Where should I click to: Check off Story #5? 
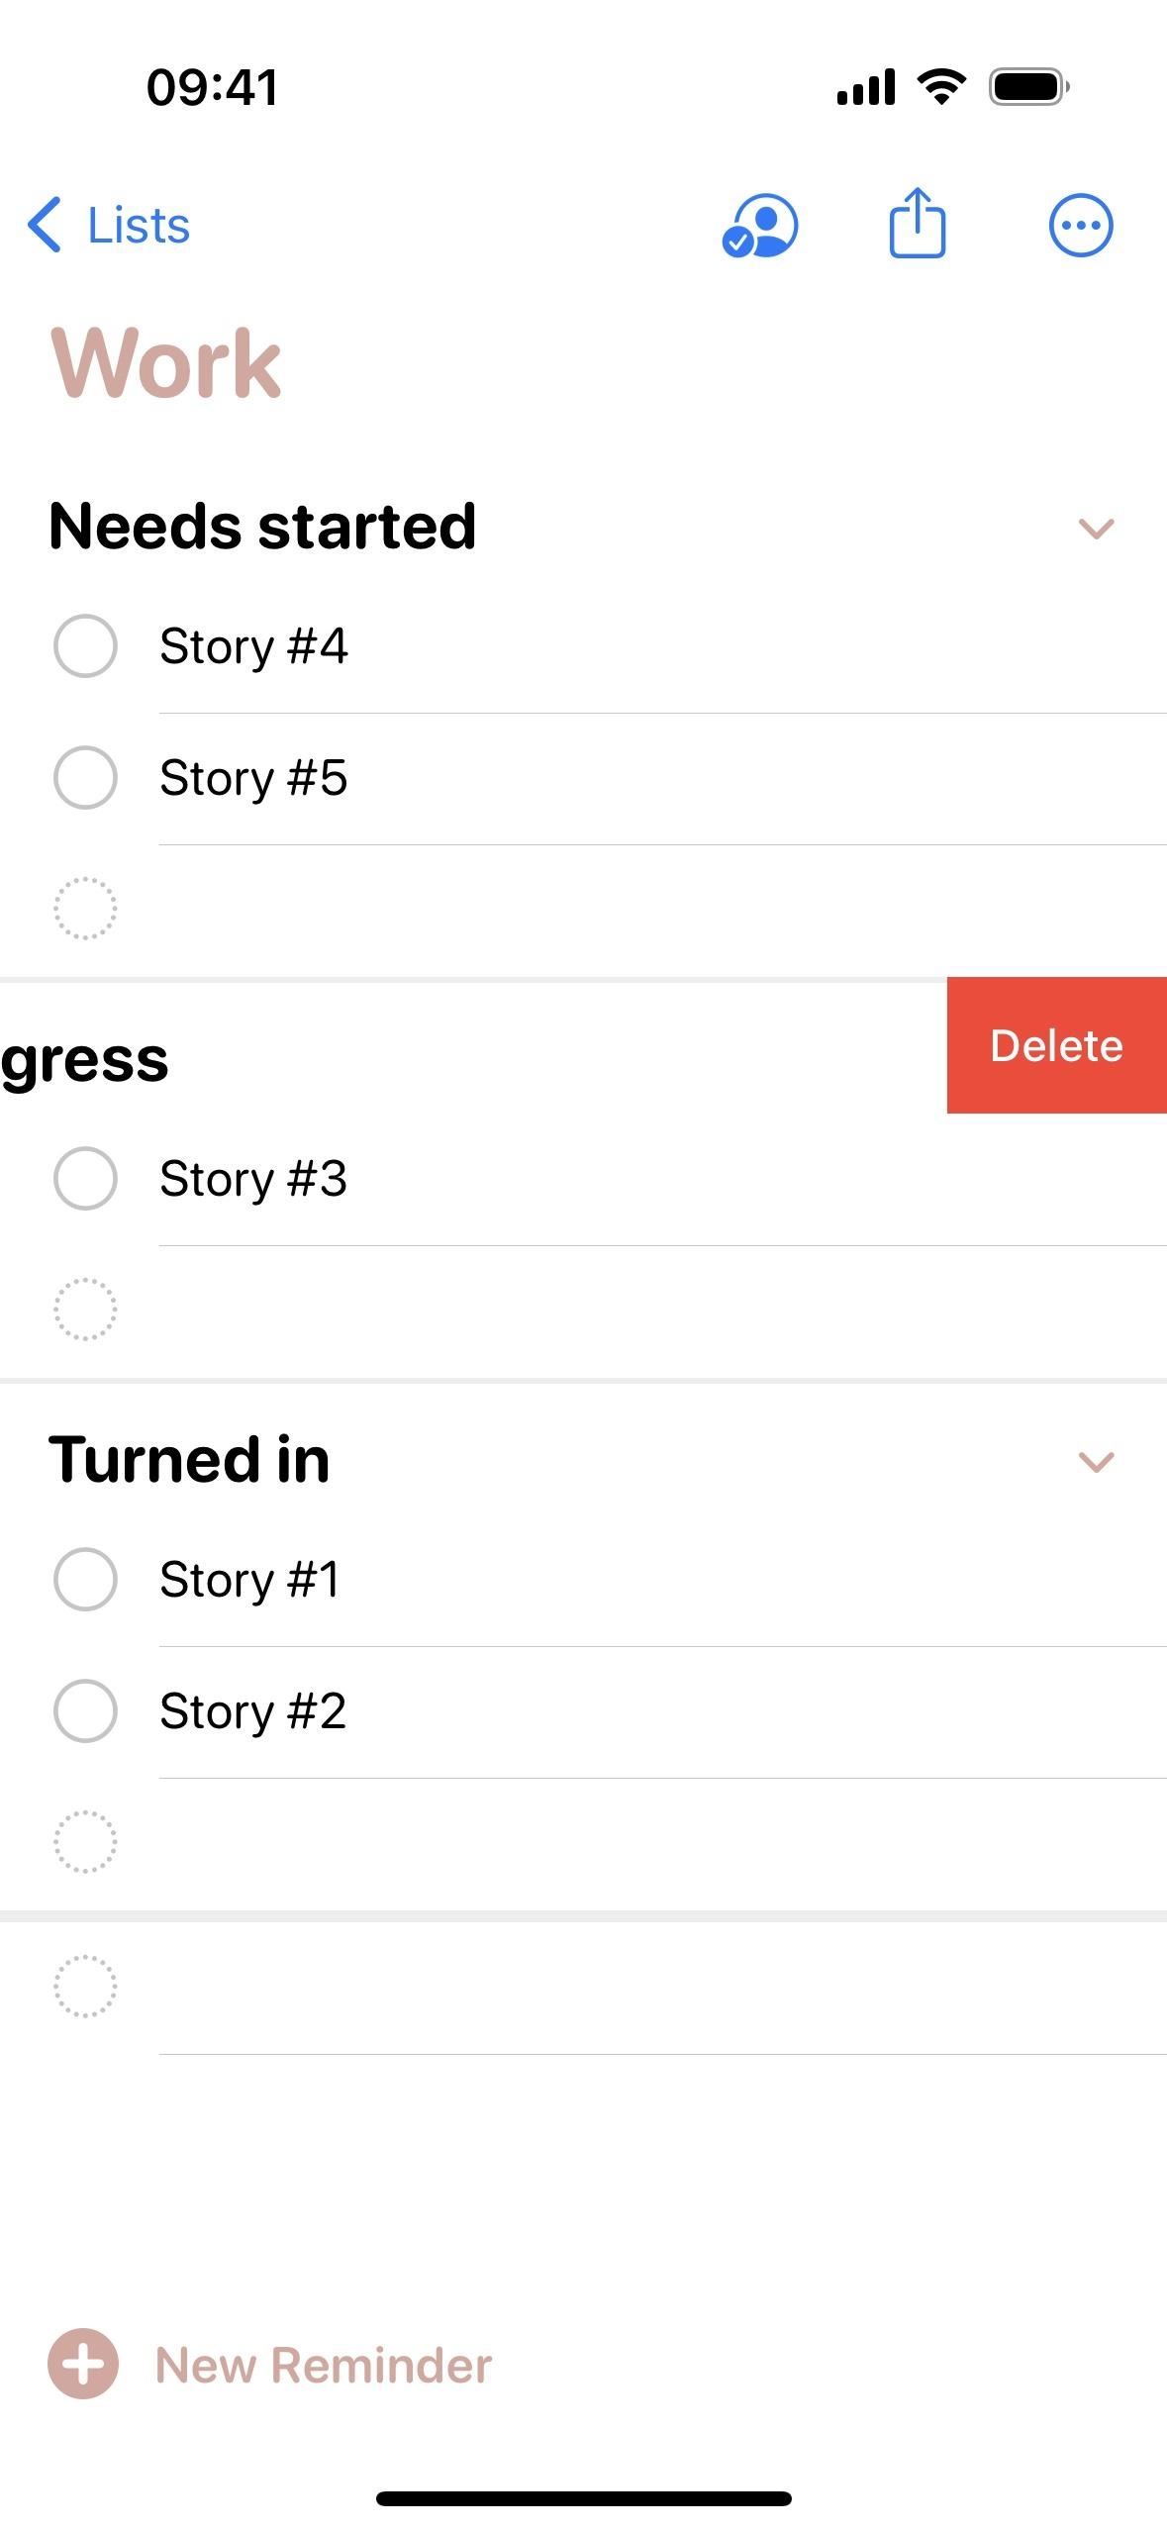85,778
